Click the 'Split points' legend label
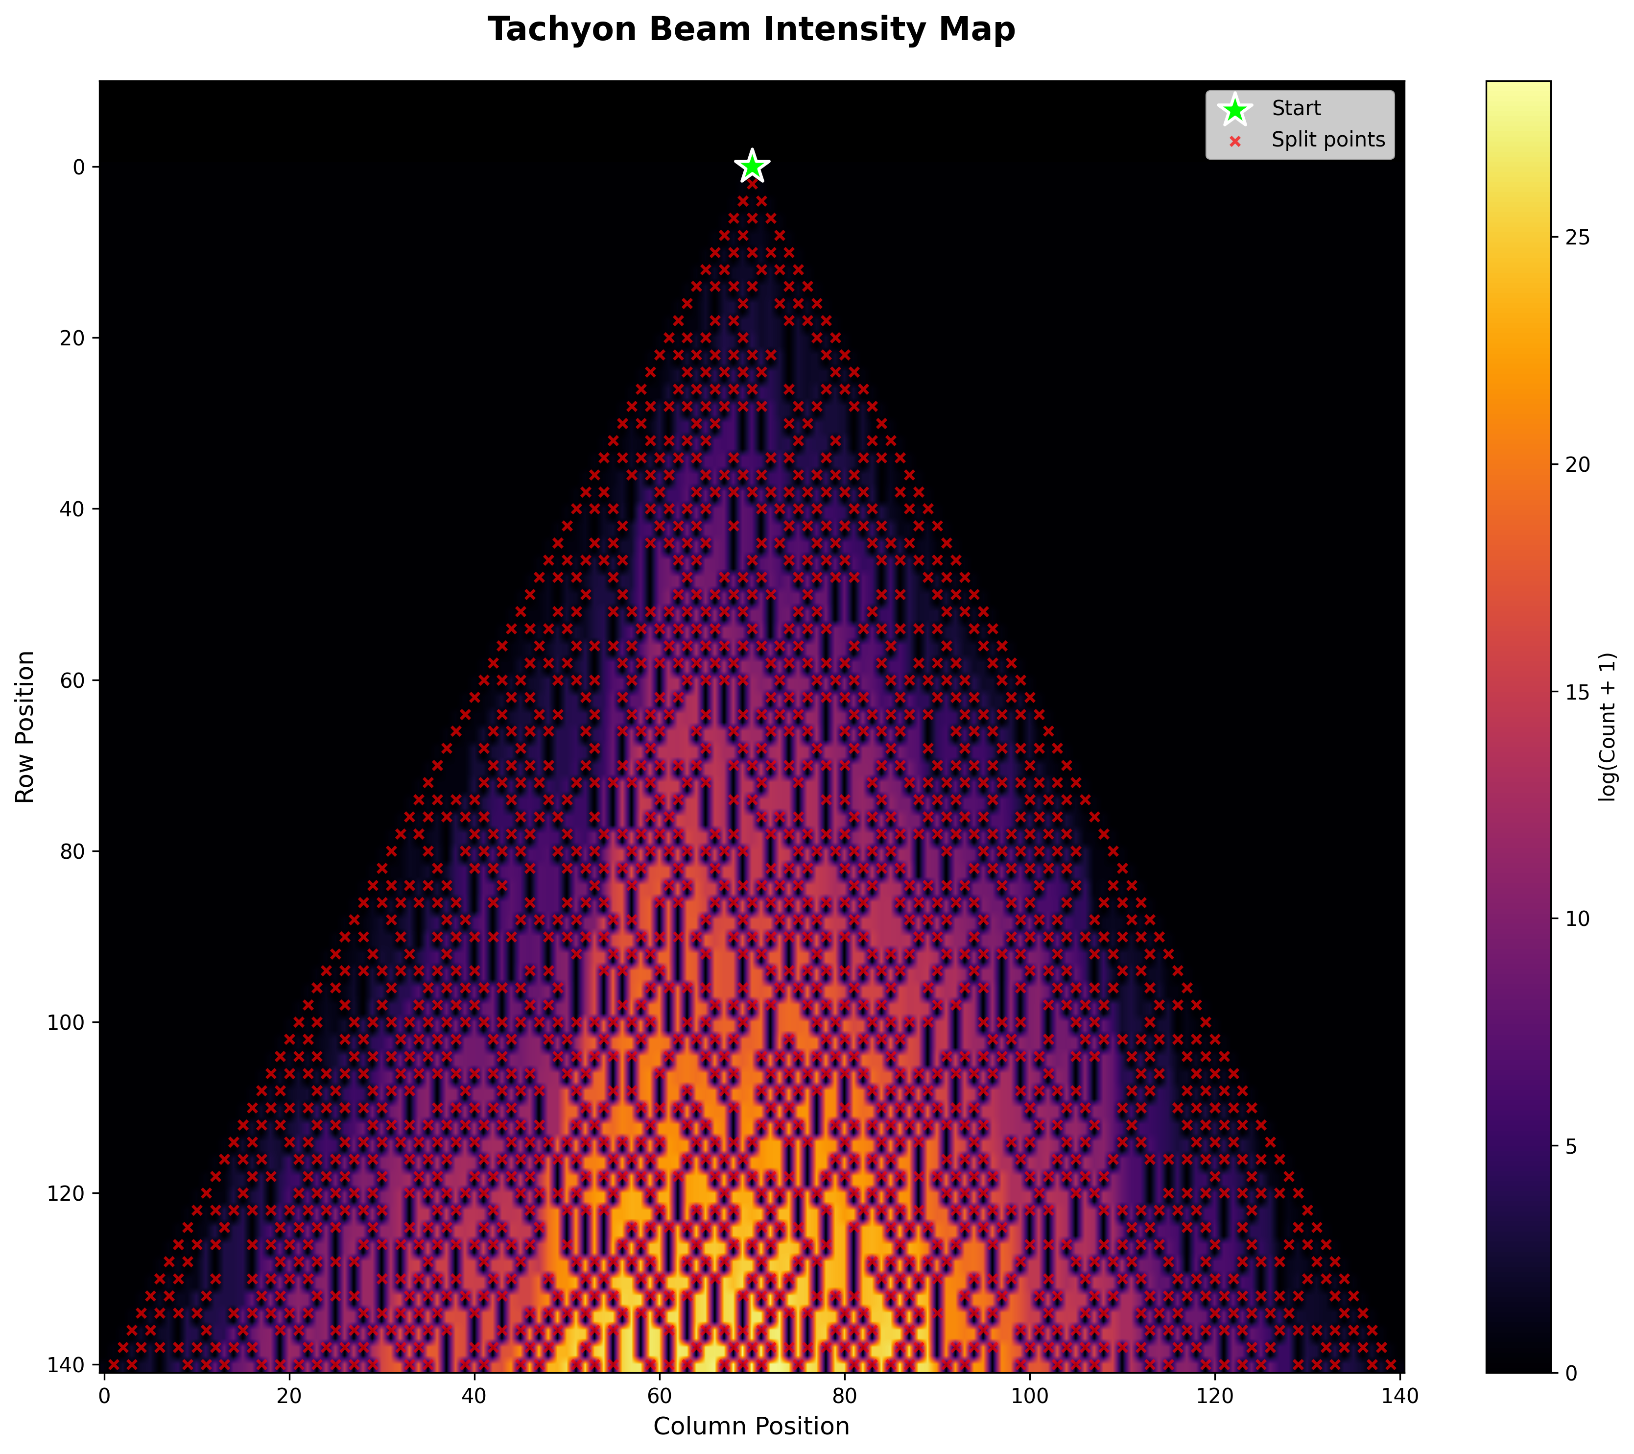 pos(1328,140)
